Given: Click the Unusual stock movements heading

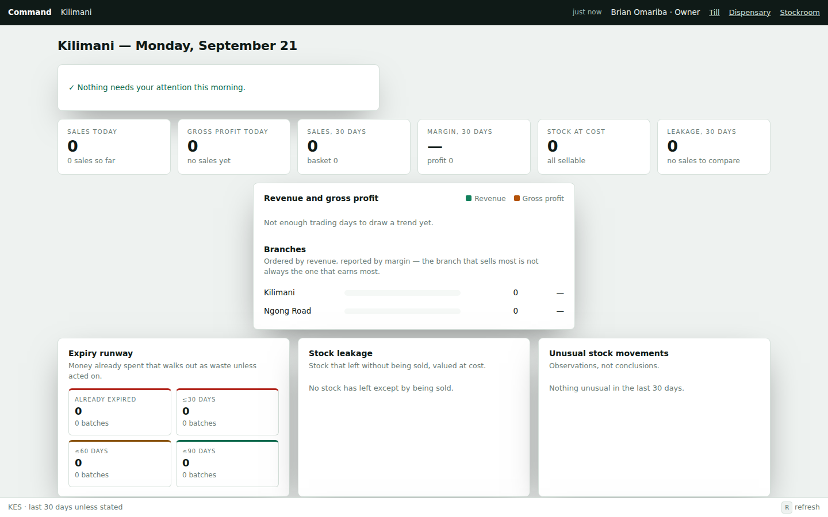Looking at the screenshot, I should (x=608, y=353).
